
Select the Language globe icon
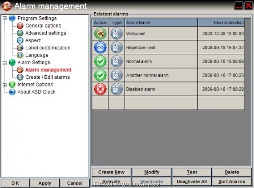coord(20,55)
